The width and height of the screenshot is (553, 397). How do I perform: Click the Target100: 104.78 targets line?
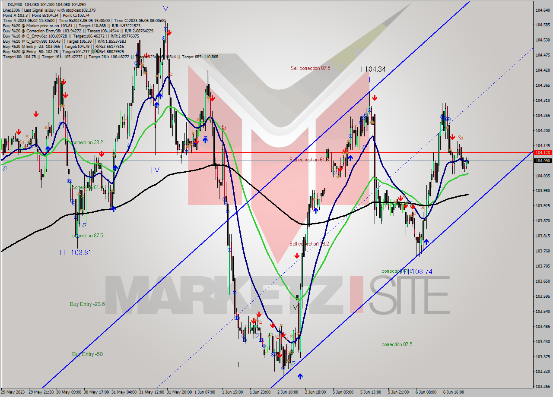(x=110, y=57)
